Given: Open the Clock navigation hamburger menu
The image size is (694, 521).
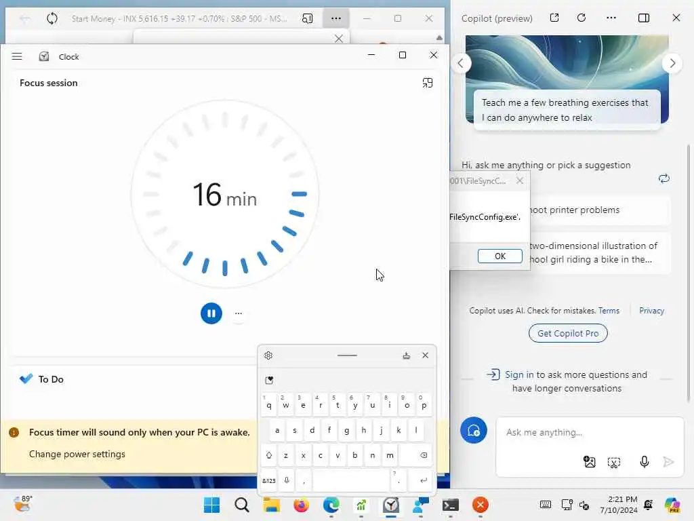Looking at the screenshot, I should tap(17, 56).
